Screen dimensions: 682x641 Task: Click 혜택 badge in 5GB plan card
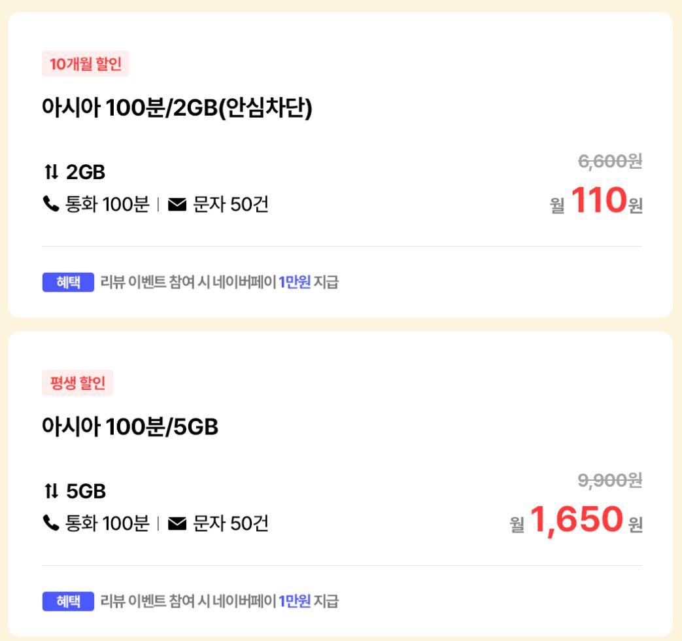pos(68,601)
